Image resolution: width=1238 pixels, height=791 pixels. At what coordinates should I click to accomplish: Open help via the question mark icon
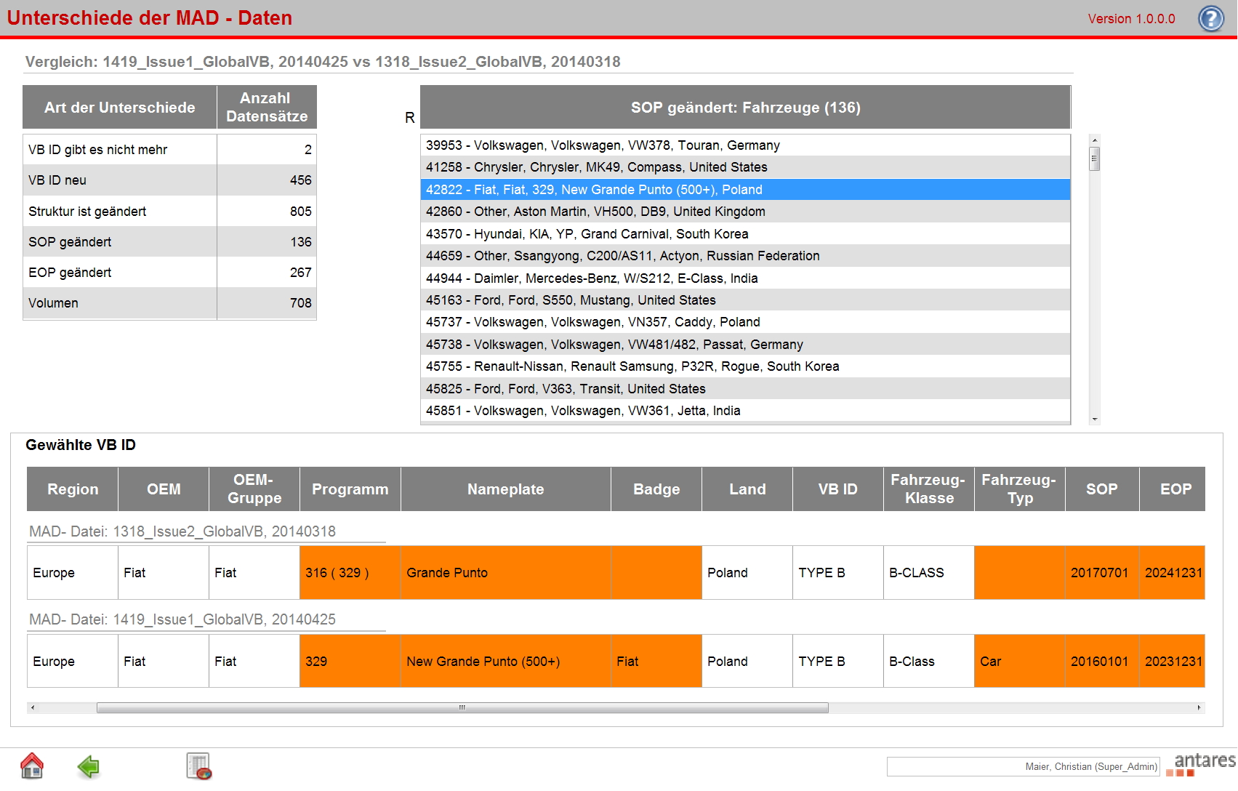1210,18
